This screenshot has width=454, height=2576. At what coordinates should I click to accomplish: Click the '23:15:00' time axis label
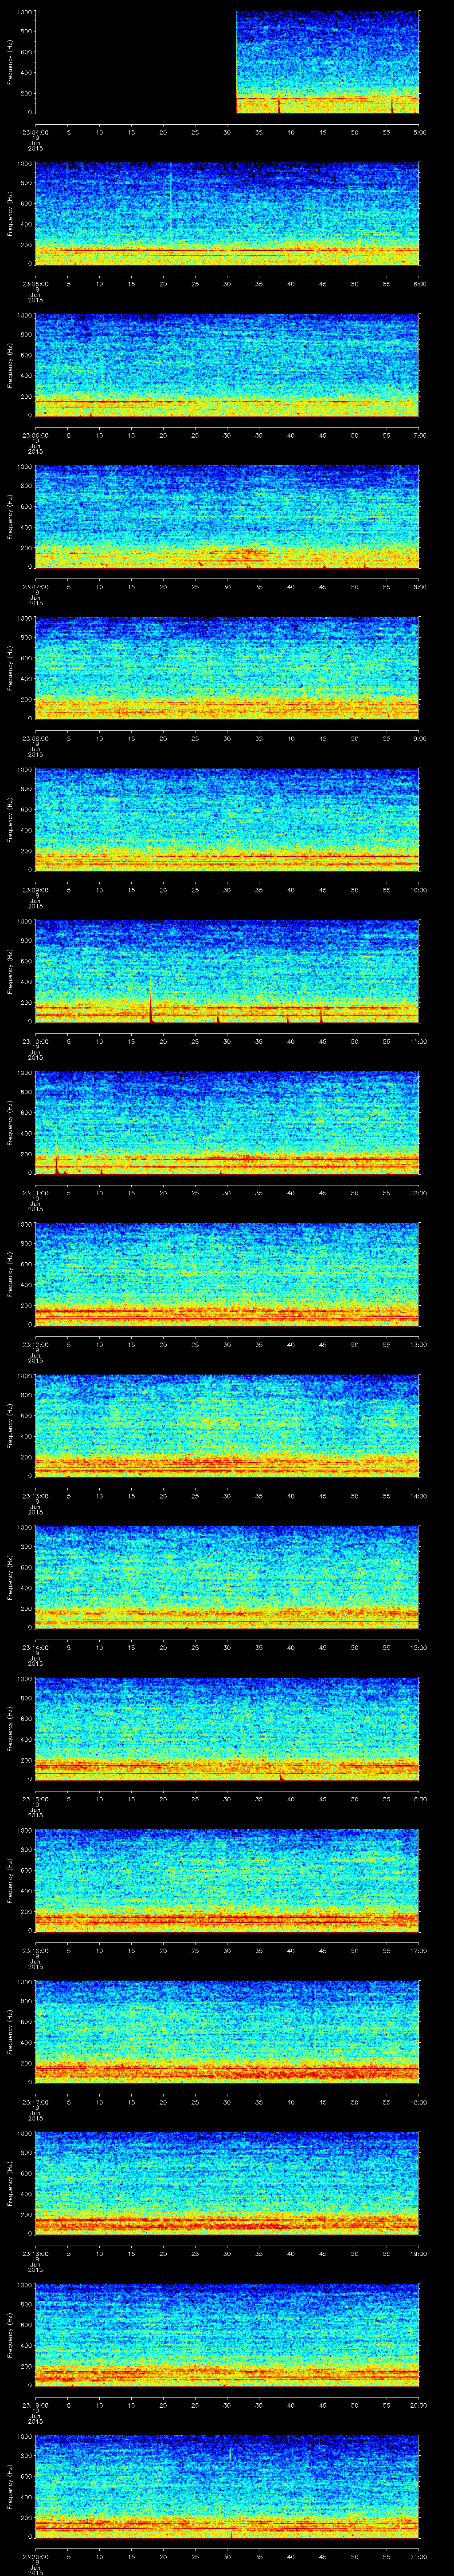[x=35, y=1799]
